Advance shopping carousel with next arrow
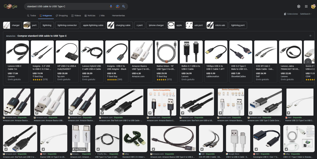 click(x=308, y=62)
